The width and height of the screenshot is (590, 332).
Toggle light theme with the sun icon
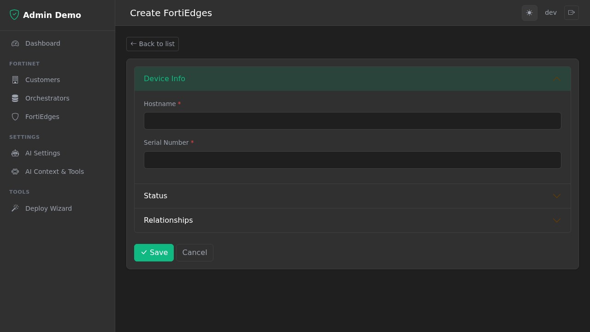pyautogui.click(x=529, y=13)
